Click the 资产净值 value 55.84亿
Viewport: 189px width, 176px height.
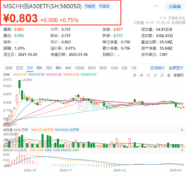(x=166, y=48)
